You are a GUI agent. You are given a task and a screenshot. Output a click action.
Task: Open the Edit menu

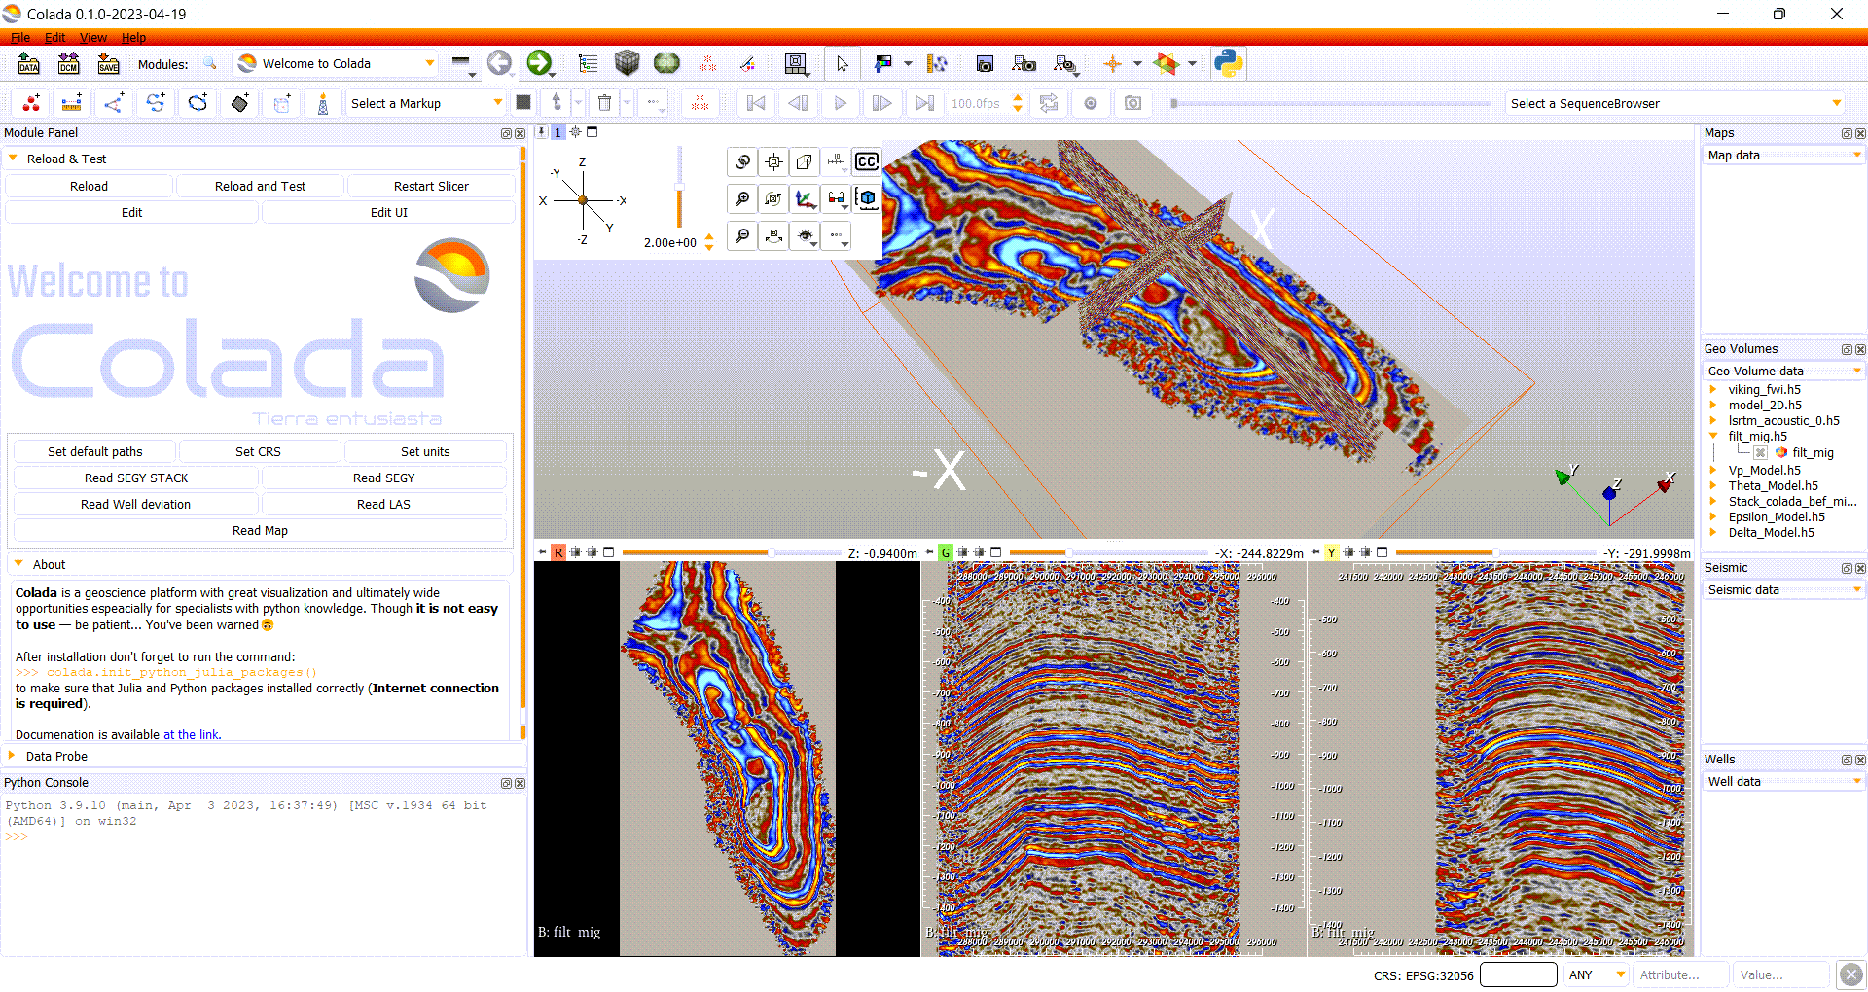tap(54, 37)
